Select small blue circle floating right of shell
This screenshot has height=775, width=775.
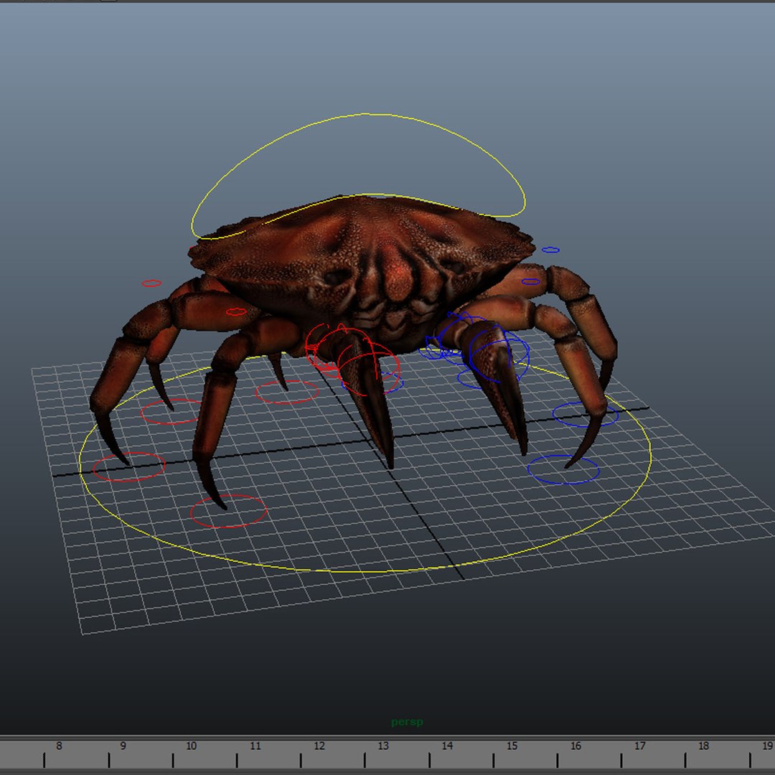click(550, 250)
